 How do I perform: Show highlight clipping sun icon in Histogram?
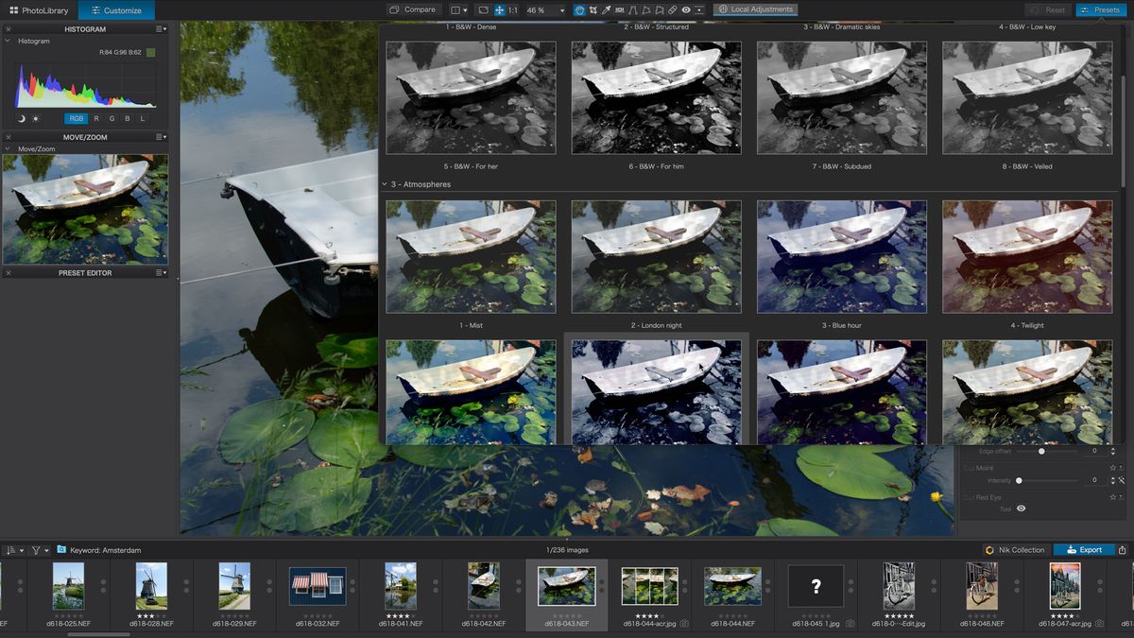pos(36,118)
